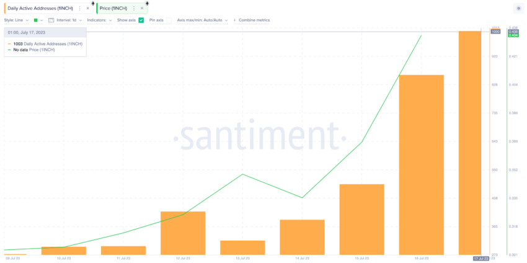The image size is (527, 263).
Task: Remove the Daily Active Addresses metric
Action: coord(87,8)
